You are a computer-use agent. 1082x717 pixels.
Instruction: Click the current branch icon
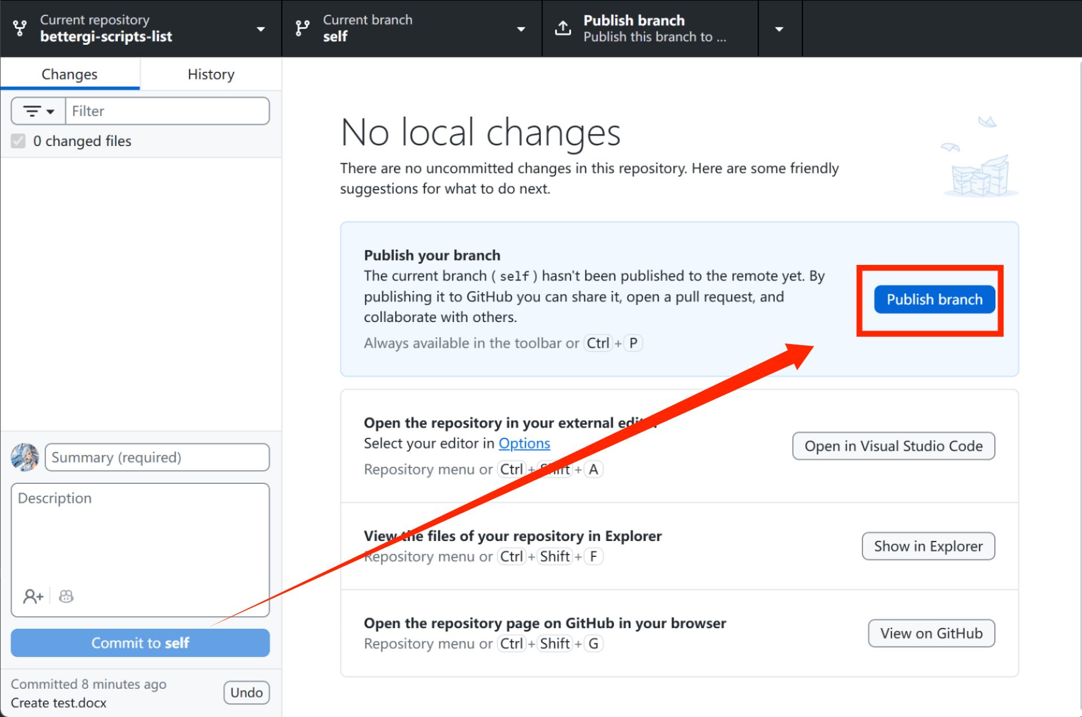(303, 28)
